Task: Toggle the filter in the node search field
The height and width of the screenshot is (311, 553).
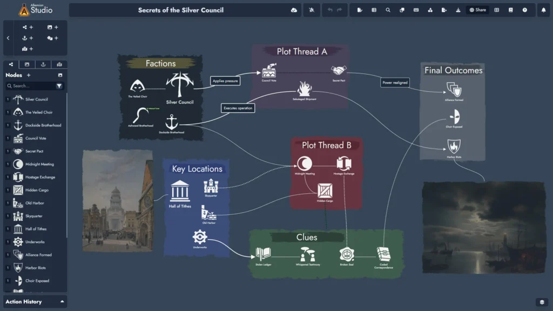Action: click(60, 86)
